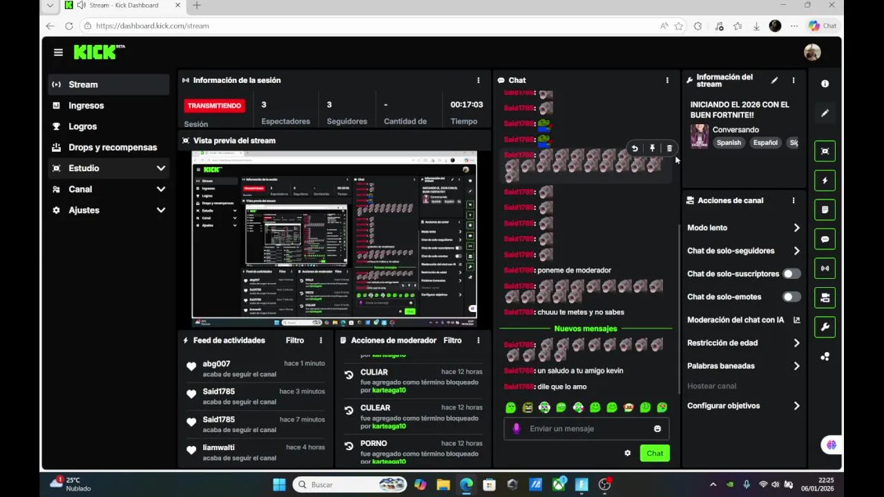
Task: Click the wrench icon in right sidebar
Action: click(825, 327)
